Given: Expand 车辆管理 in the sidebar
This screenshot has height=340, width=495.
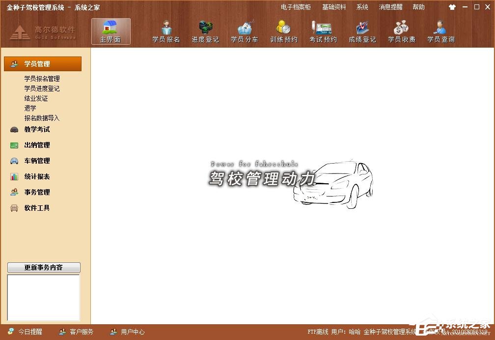Looking at the screenshot, I should point(37,161).
